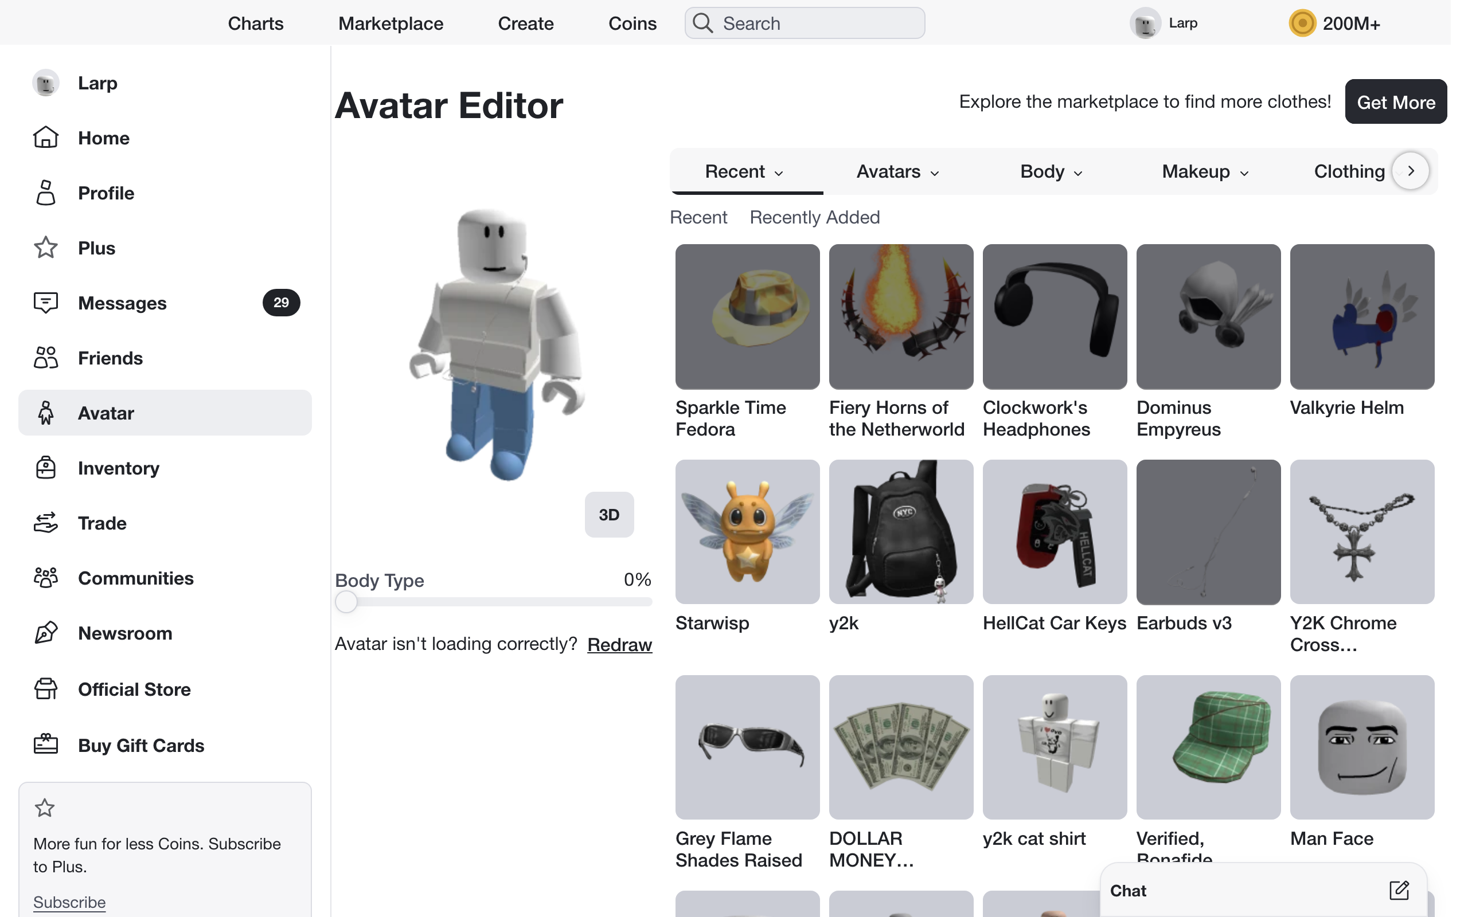Click the Trade arrows icon
The width and height of the screenshot is (1468, 917).
[x=45, y=523]
